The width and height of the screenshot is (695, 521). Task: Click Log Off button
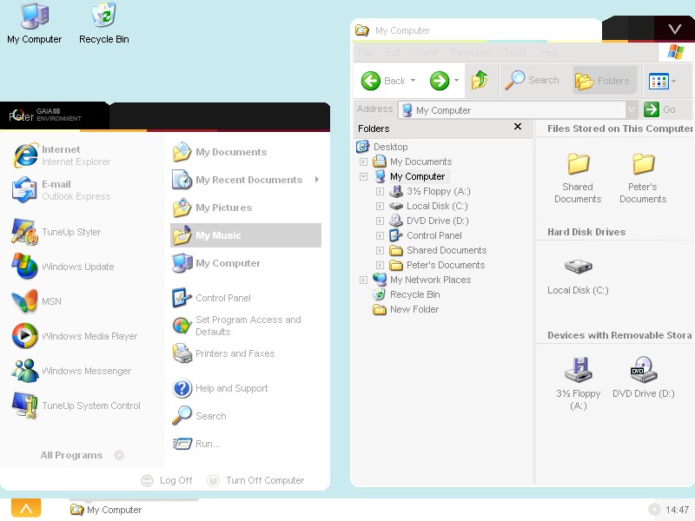[167, 480]
